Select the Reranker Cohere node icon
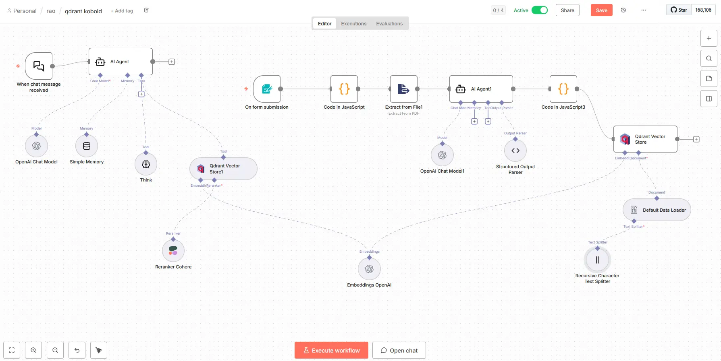The width and height of the screenshot is (721, 361). tap(173, 251)
